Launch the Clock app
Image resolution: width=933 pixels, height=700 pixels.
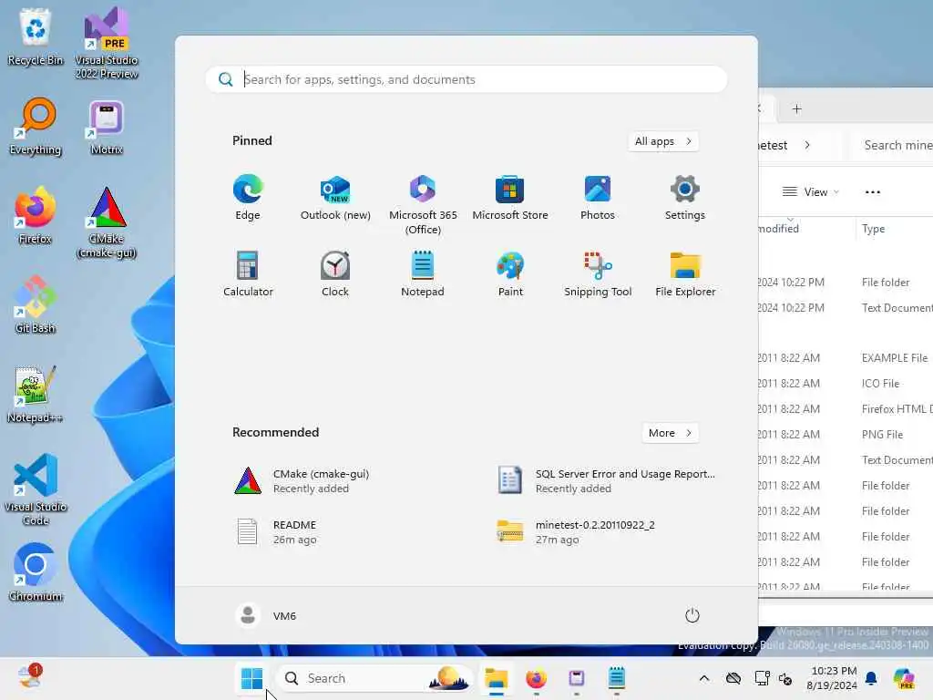click(335, 273)
